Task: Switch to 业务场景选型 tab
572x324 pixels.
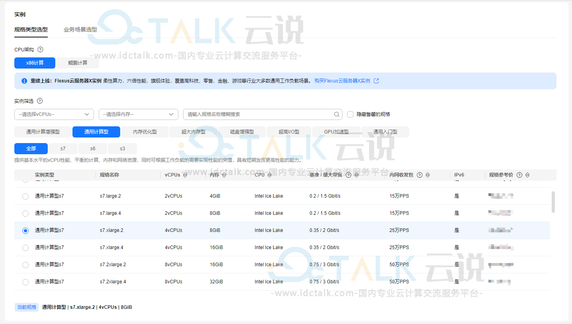Action: (80, 29)
